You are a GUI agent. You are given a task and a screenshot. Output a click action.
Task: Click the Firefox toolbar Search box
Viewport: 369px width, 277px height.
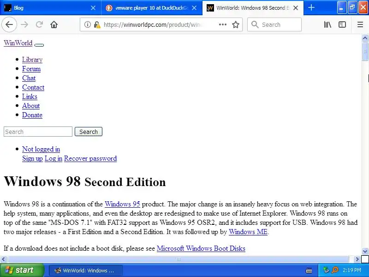click(274, 24)
